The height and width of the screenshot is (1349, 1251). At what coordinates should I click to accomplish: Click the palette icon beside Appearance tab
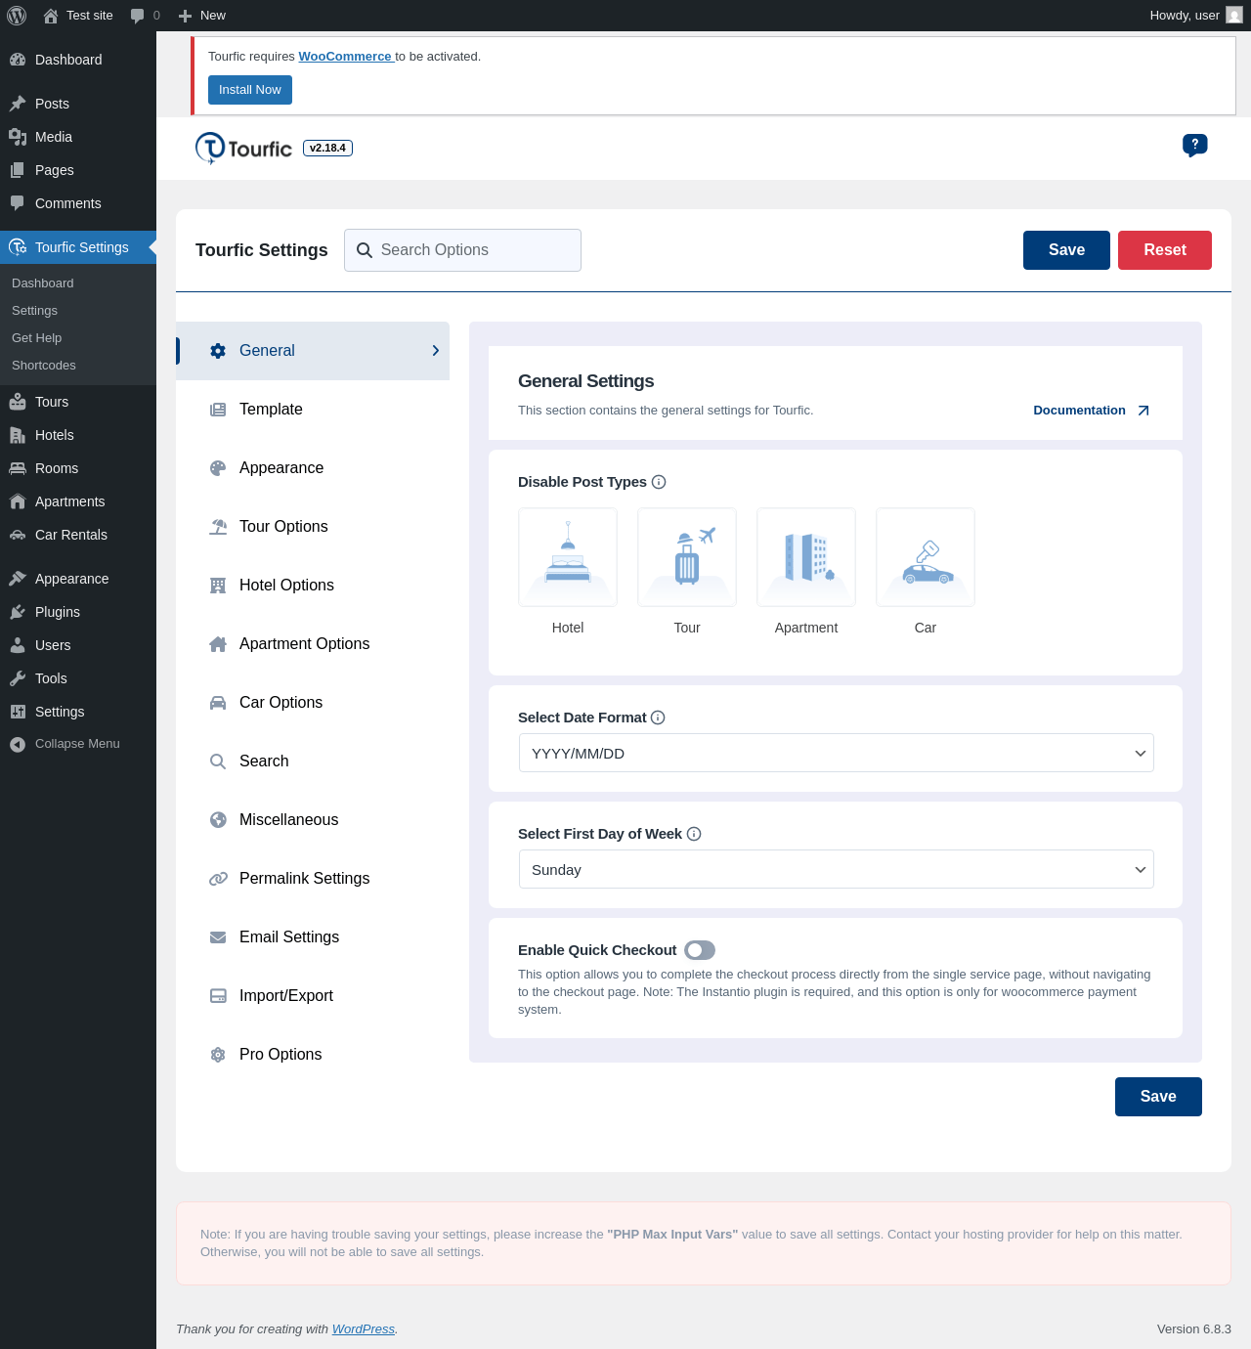click(218, 468)
